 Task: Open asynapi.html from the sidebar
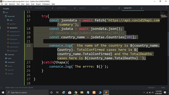point(13,28)
